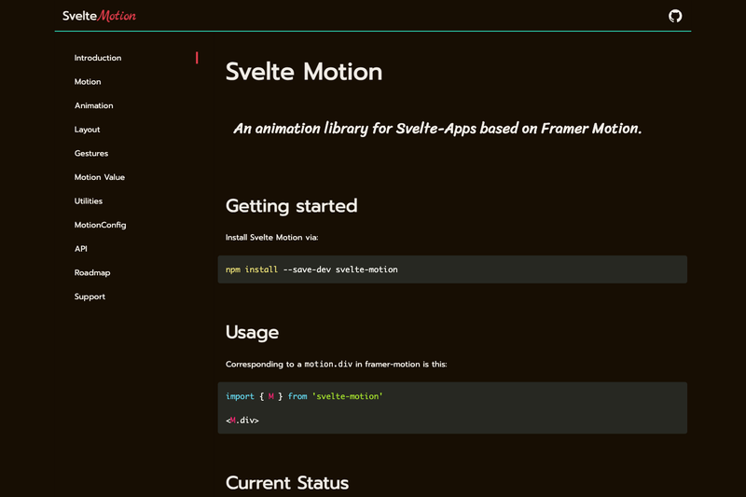Open the Gestures section
The width and height of the screenshot is (746, 497).
[x=91, y=153]
